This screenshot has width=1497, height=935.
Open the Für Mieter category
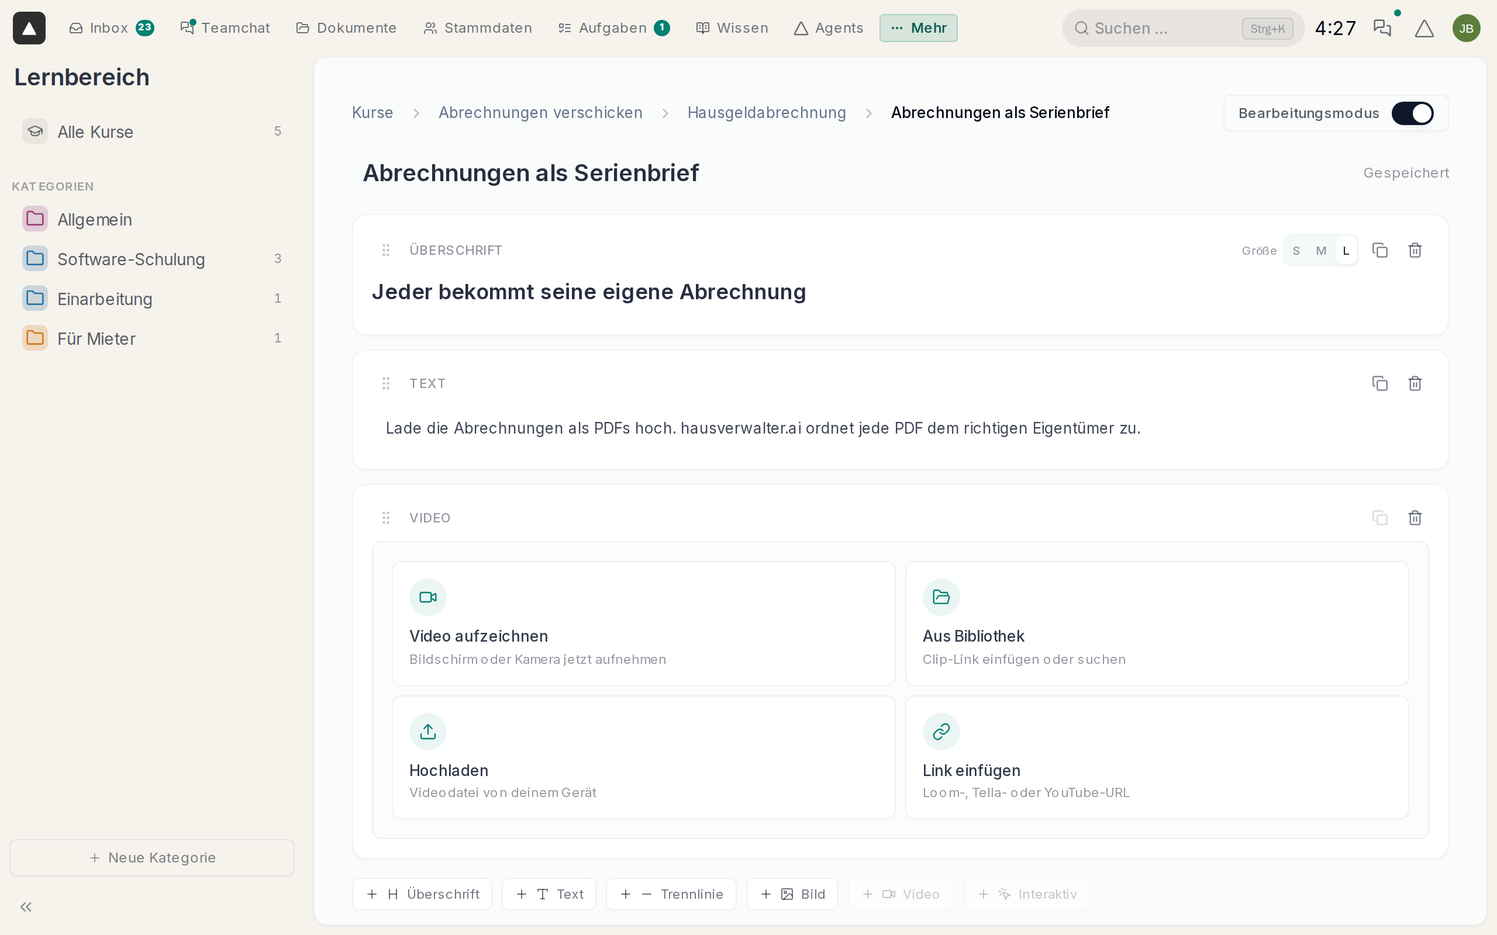(x=152, y=338)
